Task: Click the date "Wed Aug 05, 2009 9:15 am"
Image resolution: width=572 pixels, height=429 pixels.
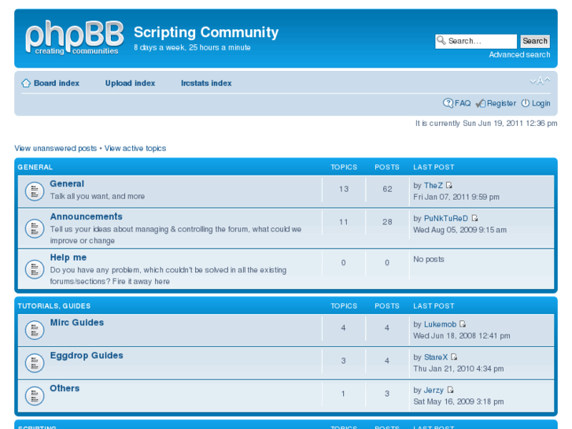Action: [460, 230]
